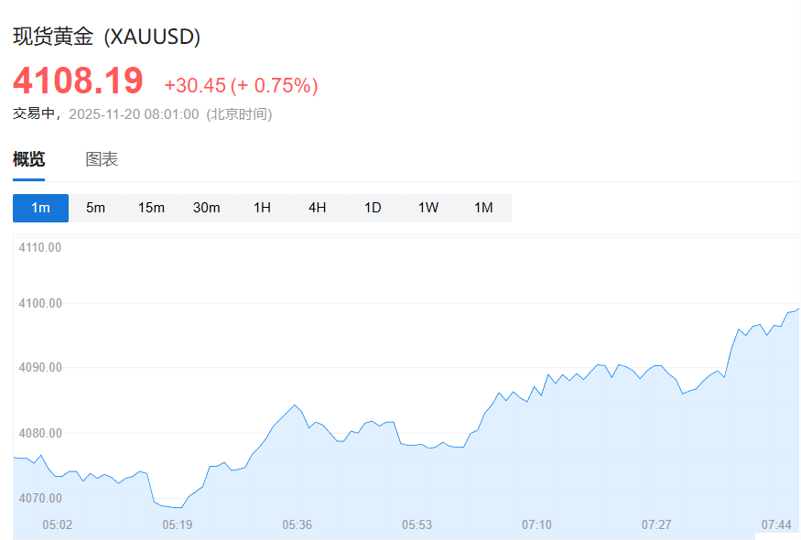The image size is (801, 540).
Task: Switch to the 4H interval
Action: point(318,208)
